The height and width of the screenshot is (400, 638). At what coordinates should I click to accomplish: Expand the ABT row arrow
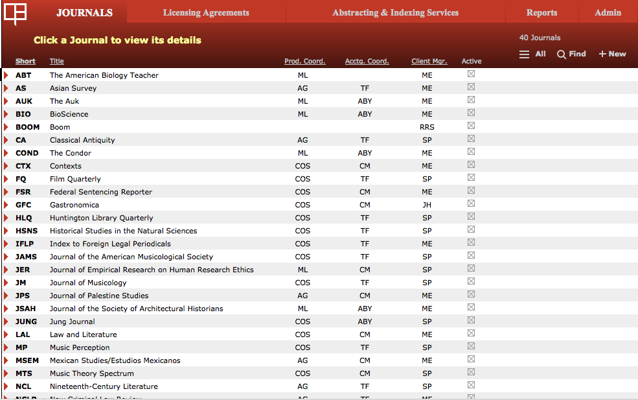(6, 75)
